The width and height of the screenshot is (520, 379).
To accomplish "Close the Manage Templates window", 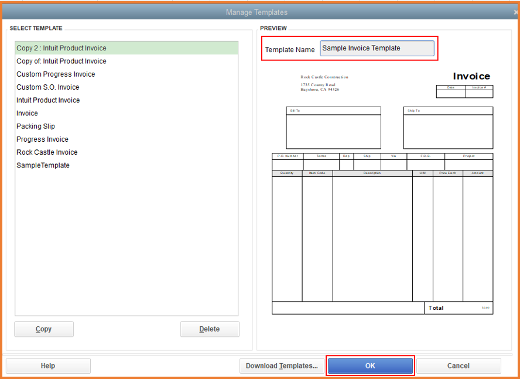I will pos(516,12).
